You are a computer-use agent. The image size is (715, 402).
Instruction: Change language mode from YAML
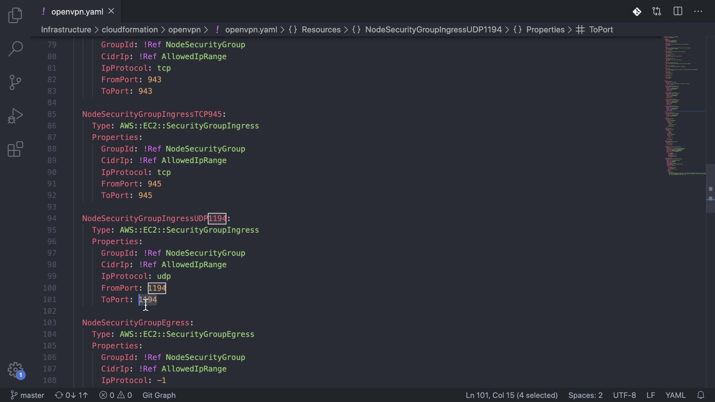(675, 395)
